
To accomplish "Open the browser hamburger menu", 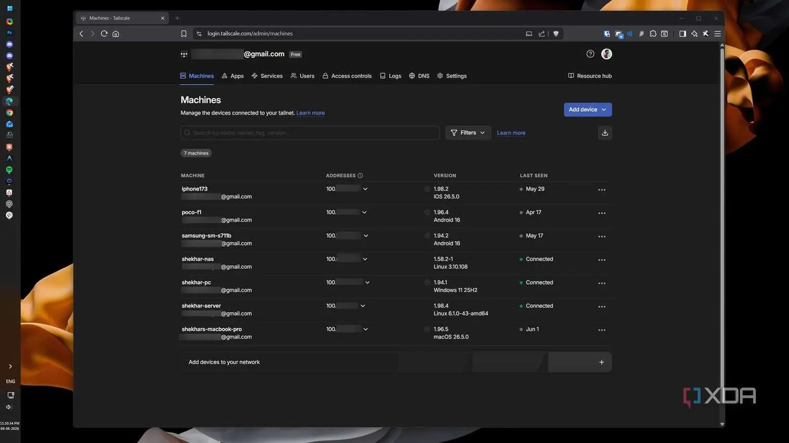I will tap(717, 33).
